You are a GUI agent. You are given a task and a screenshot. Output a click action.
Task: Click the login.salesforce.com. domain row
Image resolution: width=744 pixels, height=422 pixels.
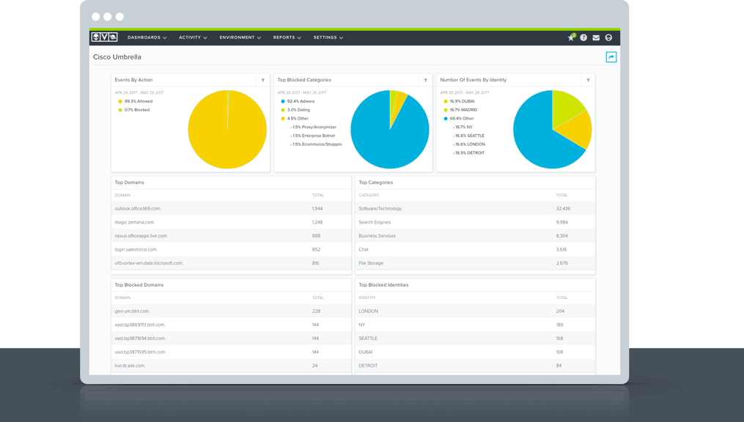tap(231, 249)
